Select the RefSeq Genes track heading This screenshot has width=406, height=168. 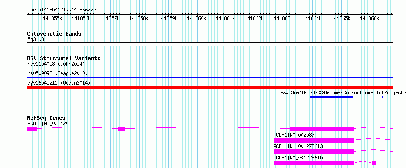pos(47,118)
